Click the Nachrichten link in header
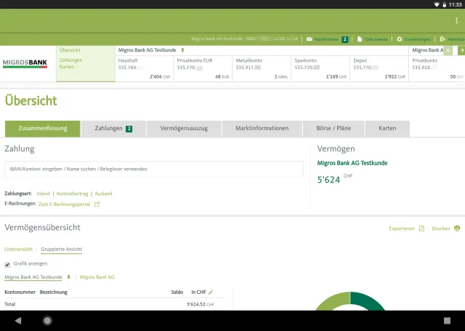 326,39
